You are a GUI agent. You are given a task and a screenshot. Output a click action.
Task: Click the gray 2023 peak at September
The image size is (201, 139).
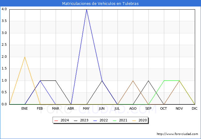(148, 81)
